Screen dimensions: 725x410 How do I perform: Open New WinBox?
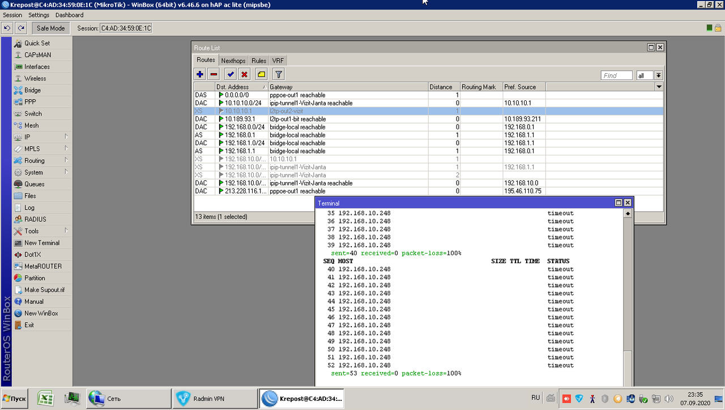point(42,313)
